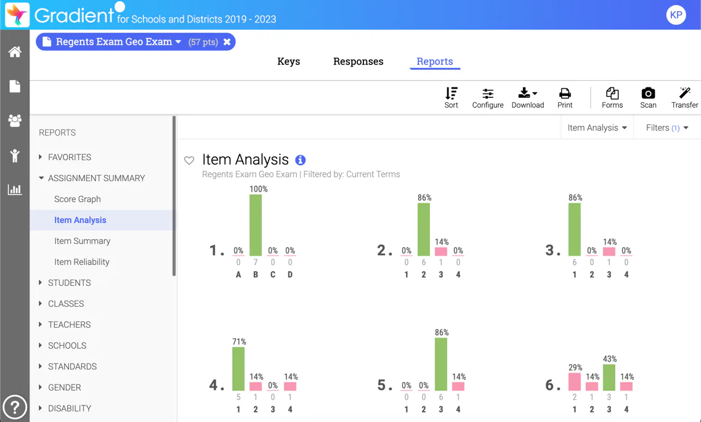Screen dimensions: 701x422
Task: Click question 2's green 86% bar
Action: 424,229
